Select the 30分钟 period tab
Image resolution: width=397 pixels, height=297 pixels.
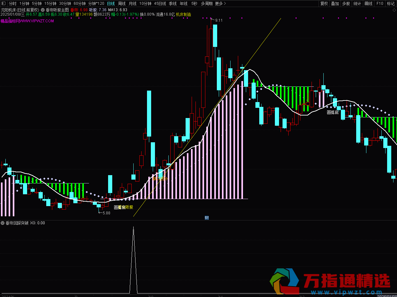(x=65, y=4)
